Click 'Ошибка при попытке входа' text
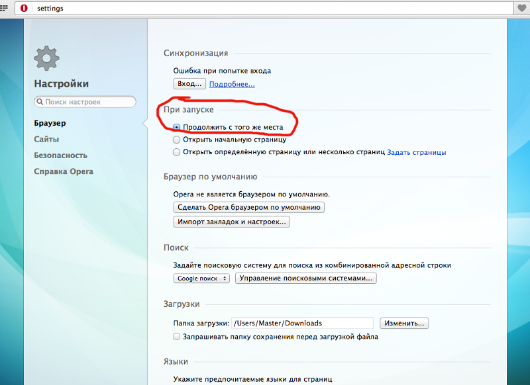The height and width of the screenshot is (385, 530). tap(222, 71)
